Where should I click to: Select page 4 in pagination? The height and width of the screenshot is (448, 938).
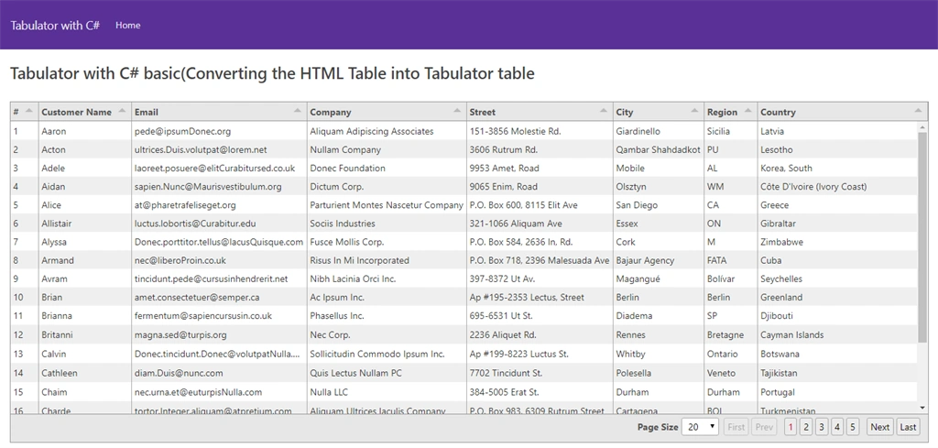[837, 427]
